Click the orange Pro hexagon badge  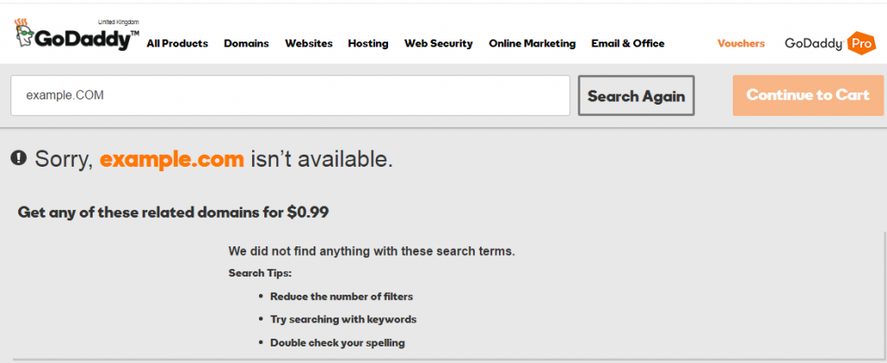[860, 43]
